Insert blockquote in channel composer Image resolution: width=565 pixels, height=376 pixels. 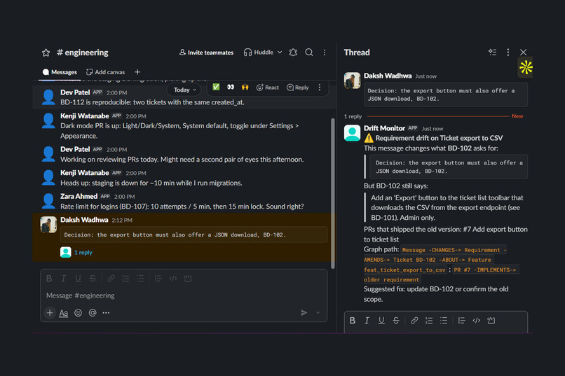click(158, 279)
